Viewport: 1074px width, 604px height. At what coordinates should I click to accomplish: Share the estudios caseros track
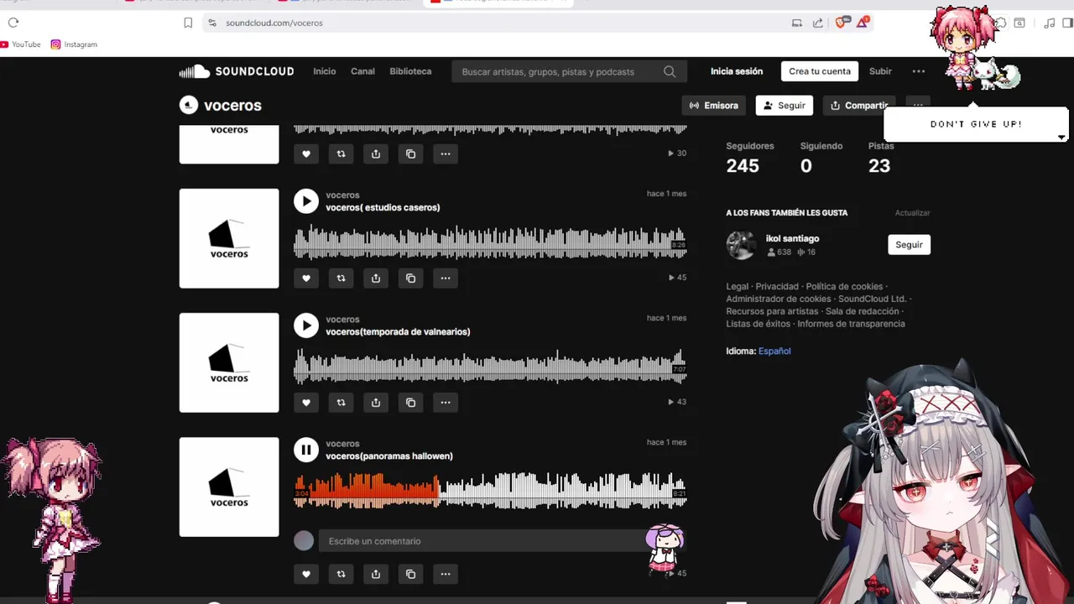376,279
